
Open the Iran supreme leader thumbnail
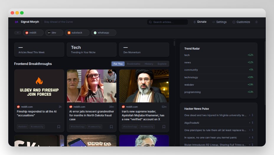click(144, 86)
